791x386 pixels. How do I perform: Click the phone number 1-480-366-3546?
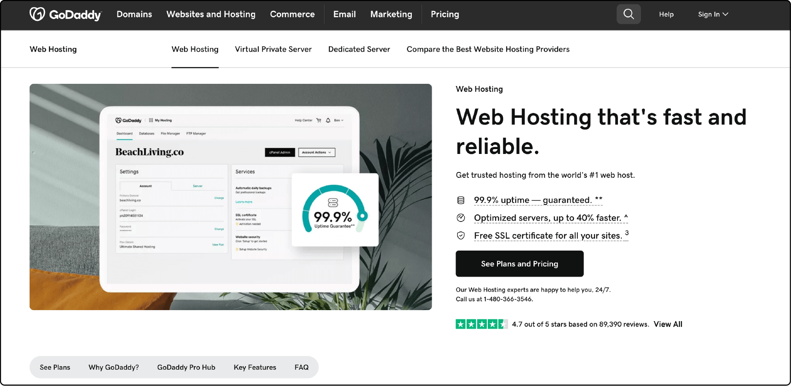point(508,299)
